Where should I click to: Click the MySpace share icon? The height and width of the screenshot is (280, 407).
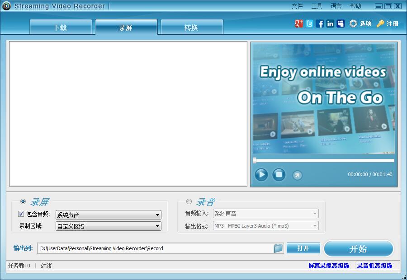(x=341, y=23)
